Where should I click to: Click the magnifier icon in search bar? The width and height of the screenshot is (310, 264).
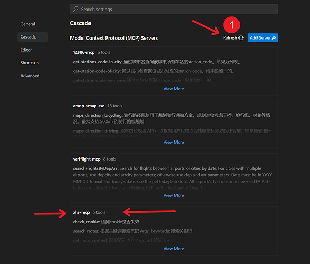tap(76, 9)
